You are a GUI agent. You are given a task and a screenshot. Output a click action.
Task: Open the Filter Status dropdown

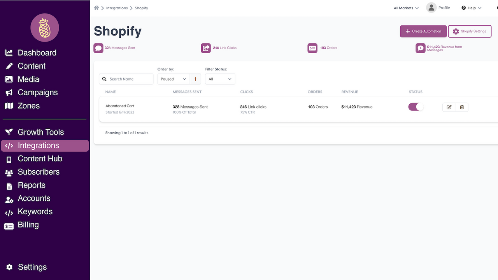click(x=220, y=79)
